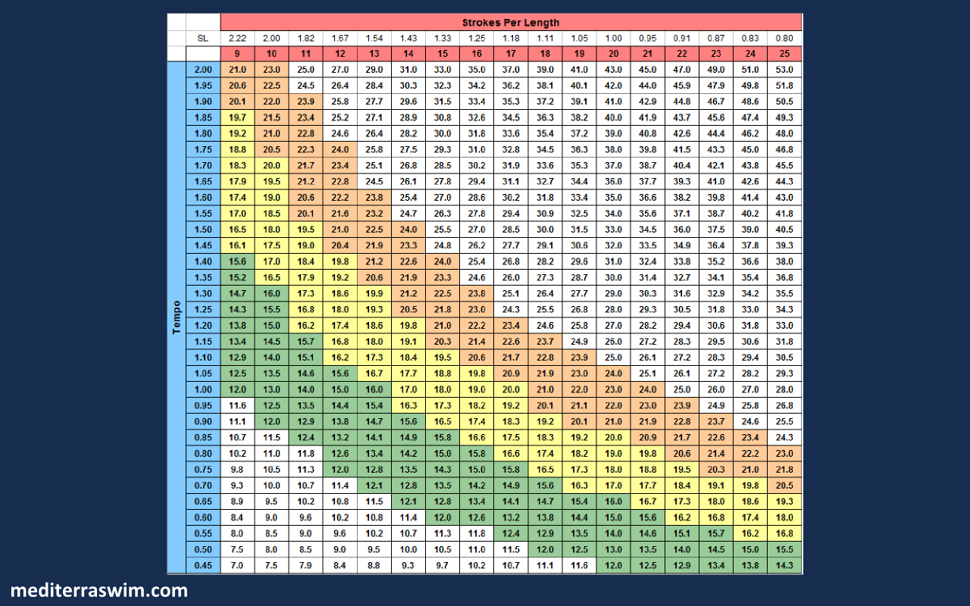Click cell "14.3" at tempo 0.45, 25 strokes
Screen dimensions: 970x606
[x=784, y=565]
